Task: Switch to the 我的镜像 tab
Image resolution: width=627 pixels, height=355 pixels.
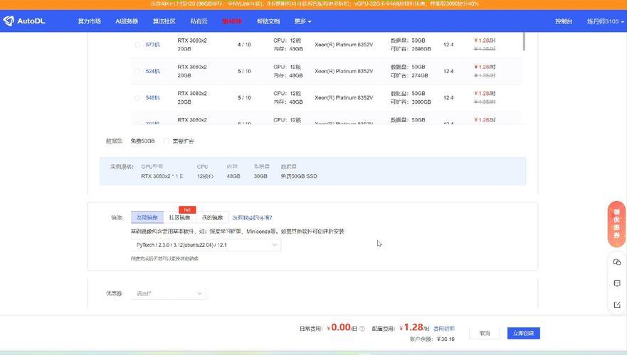Action: pyautogui.click(x=212, y=217)
